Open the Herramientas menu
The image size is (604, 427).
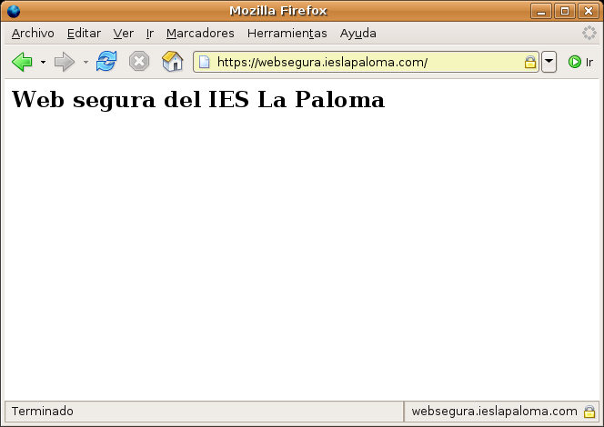pyautogui.click(x=287, y=34)
